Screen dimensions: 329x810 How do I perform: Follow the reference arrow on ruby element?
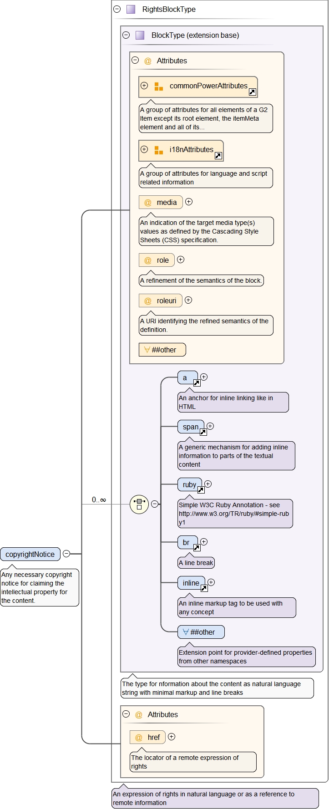(201, 490)
